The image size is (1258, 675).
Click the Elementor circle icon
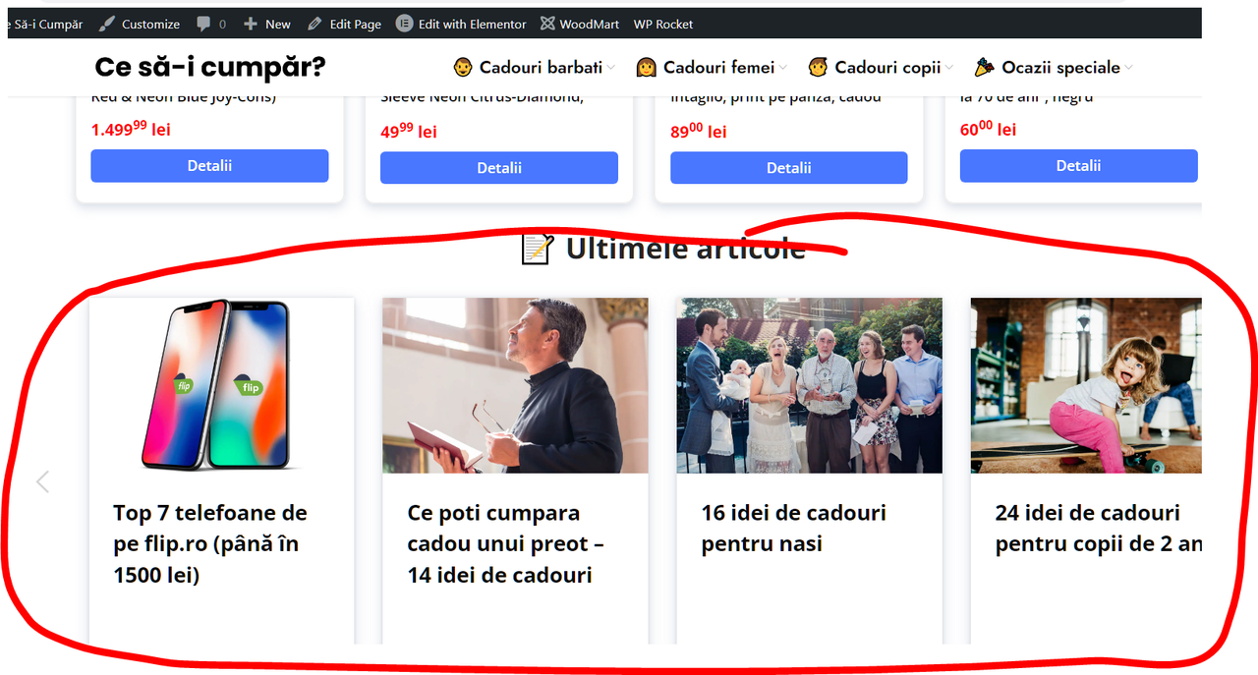coord(404,24)
